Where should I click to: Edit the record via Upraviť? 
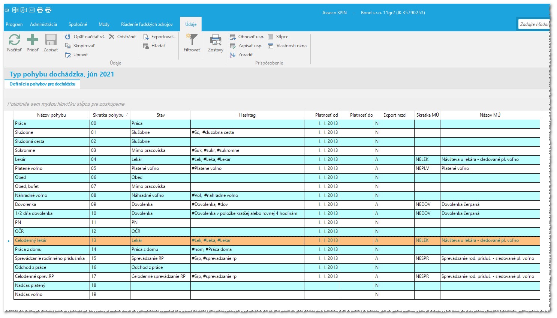(77, 55)
